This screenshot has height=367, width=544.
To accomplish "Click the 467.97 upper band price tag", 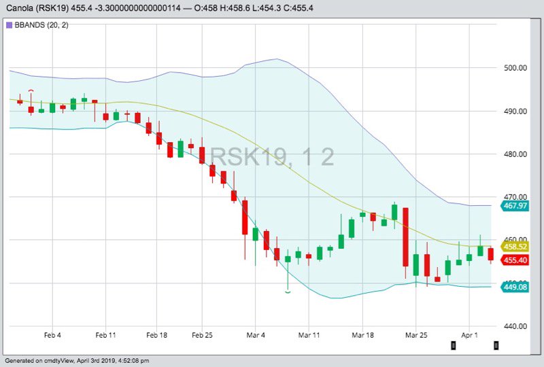I will (515, 206).
